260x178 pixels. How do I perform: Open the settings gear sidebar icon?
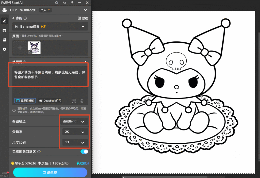(4, 49)
